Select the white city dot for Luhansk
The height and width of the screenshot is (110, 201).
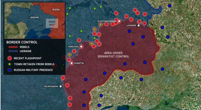point(138,26)
